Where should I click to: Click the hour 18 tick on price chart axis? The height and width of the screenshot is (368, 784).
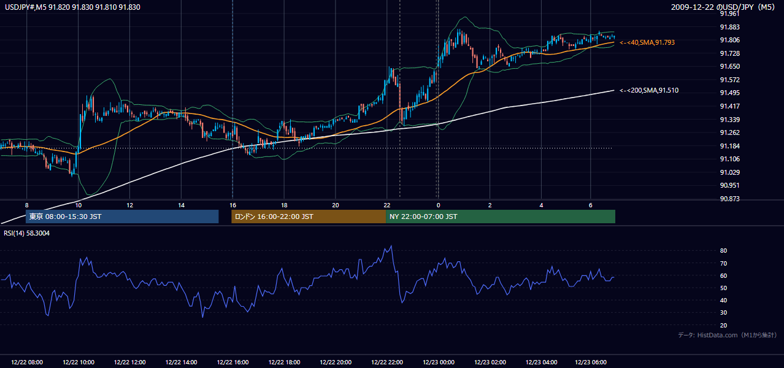click(284, 205)
